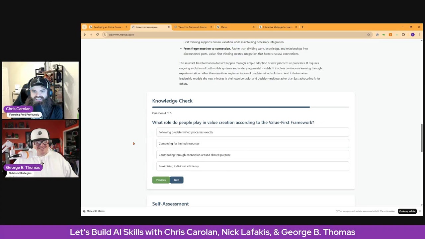This screenshot has height=239, width=425.
Task: Select answer Maximizing individual efficiency
Action: 253,166
